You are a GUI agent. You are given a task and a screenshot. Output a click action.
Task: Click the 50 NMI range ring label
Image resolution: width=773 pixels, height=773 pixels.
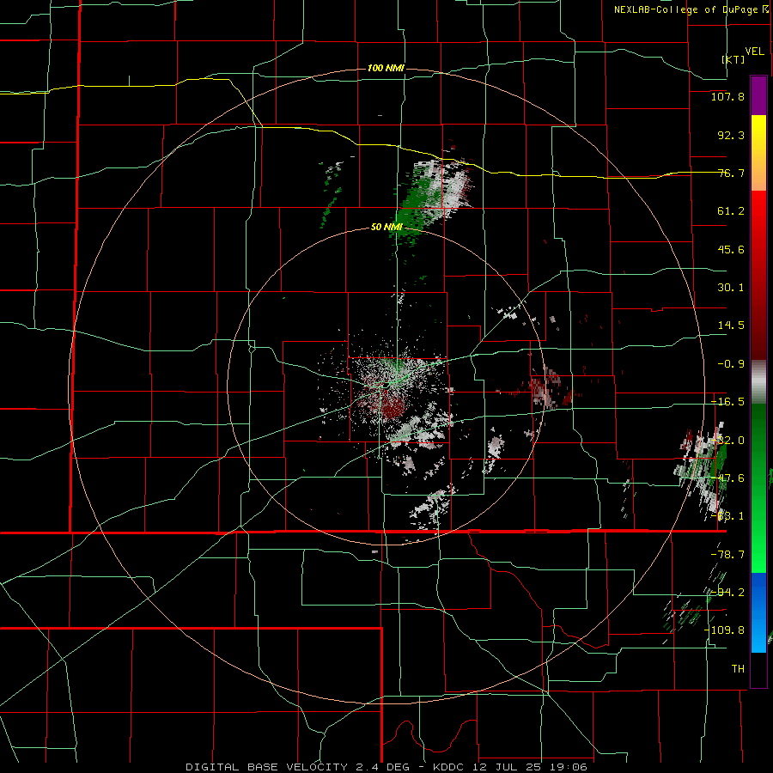point(386,227)
